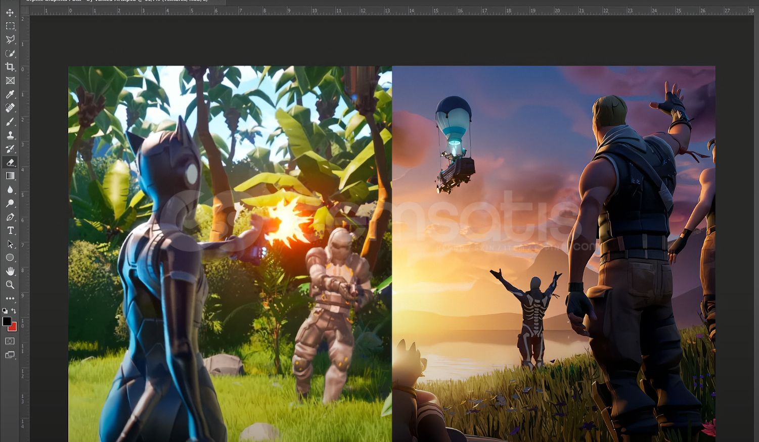Select the Dodge tool
The height and width of the screenshot is (442, 759).
[10, 203]
